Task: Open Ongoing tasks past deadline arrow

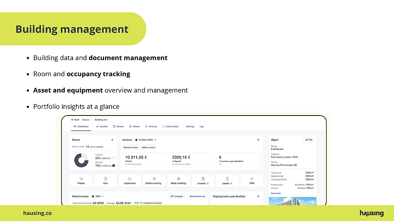Action: (258, 197)
